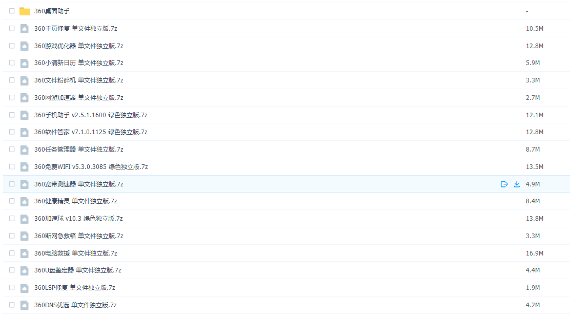Open the 360桌面助手 folder
570x318 pixels.
click(52, 11)
